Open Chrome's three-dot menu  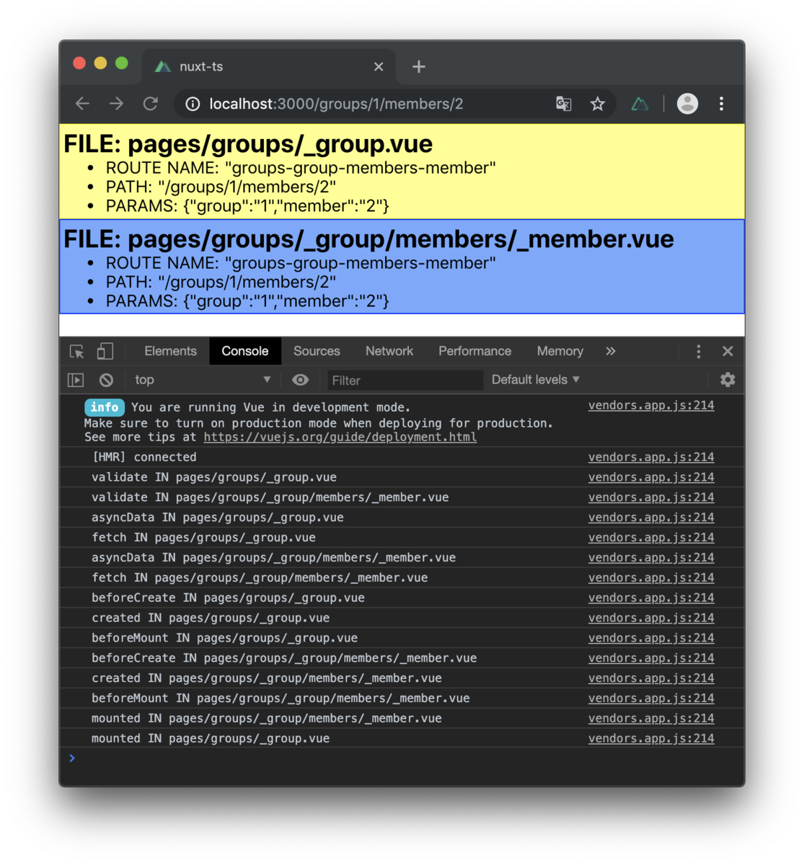721,104
